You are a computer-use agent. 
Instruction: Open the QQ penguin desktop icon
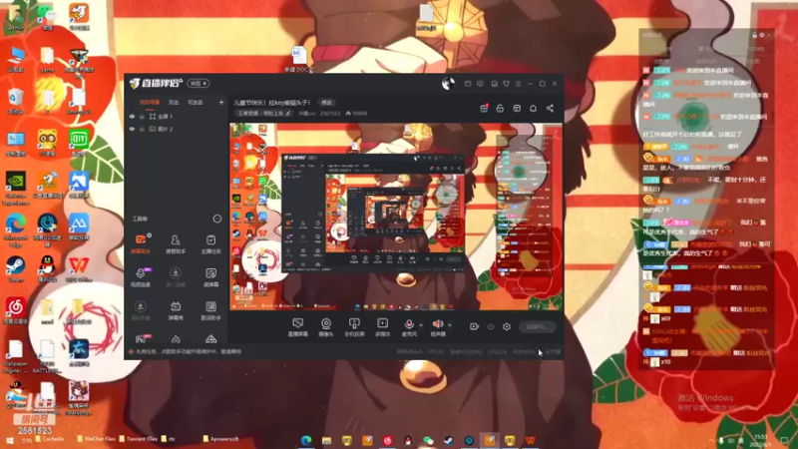click(x=47, y=268)
